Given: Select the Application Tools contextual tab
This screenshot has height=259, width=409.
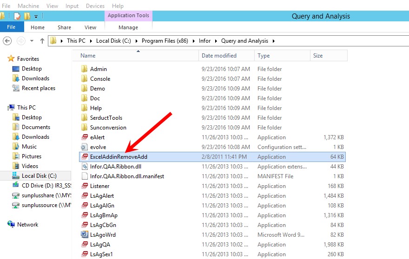Looking at the screenshot, I should click(x=128, y=16).
